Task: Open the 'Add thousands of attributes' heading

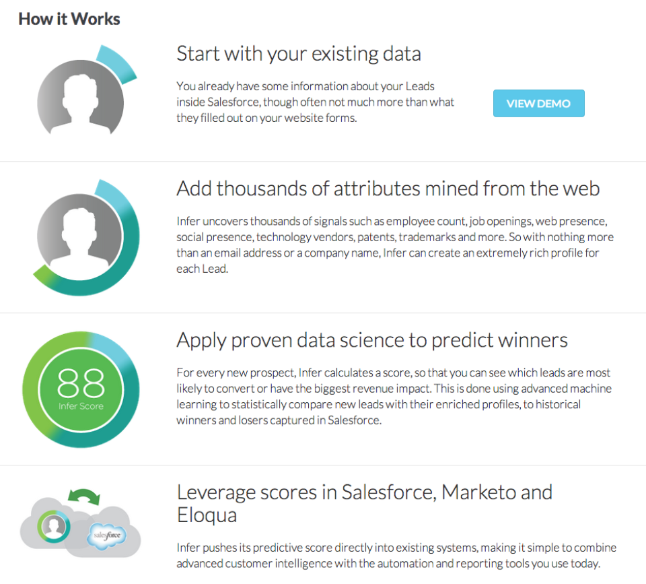Action: (388, 189)
